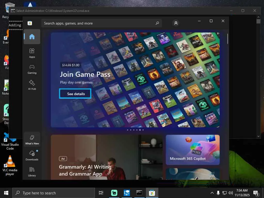Open the Microsoft Store Home page
Screen dimensions: 264x198
click(x=32, y=37)
